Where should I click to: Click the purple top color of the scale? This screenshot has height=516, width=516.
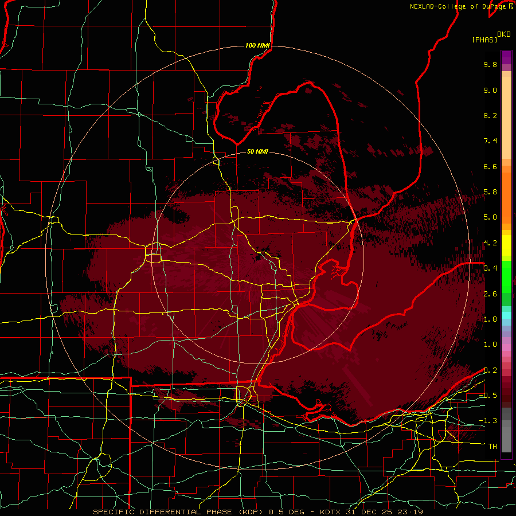(x=506, y=57)
